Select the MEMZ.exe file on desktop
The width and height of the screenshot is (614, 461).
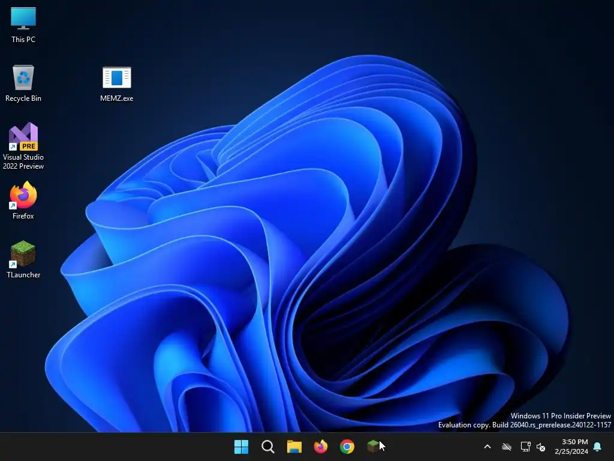[117, 83]
